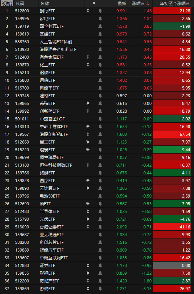Click the up-down arrow marker for 港股创新药ETF
Viewport: 194px width, 294px height.
[88, 134]
